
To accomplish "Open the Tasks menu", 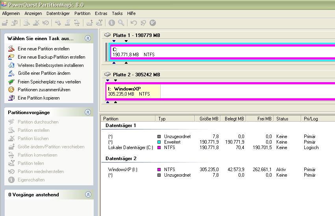I will pos(117,13).
